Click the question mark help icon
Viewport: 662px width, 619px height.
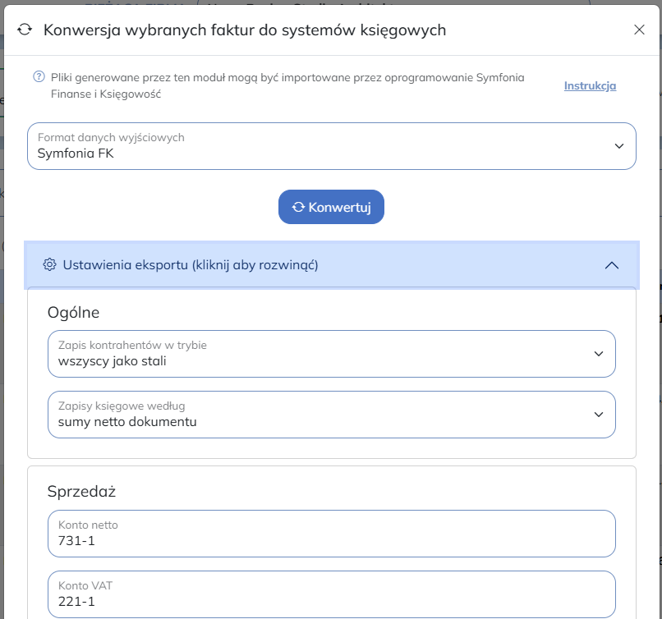click(36, 76)
